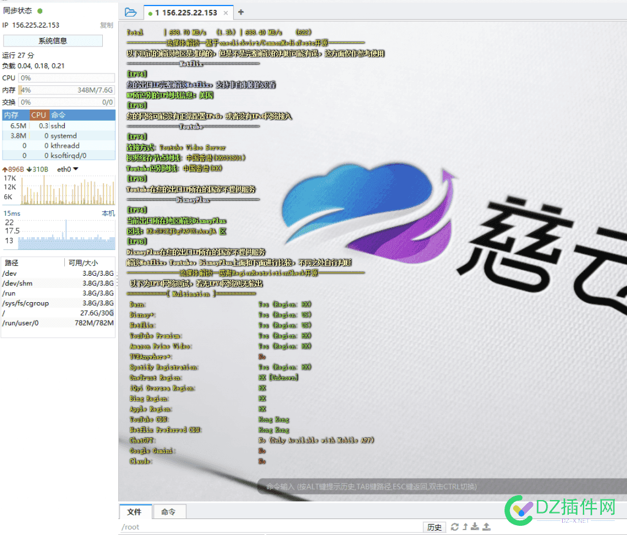
Task: Click the 运行 27 分 uptime text
Action: click(18, 55)
